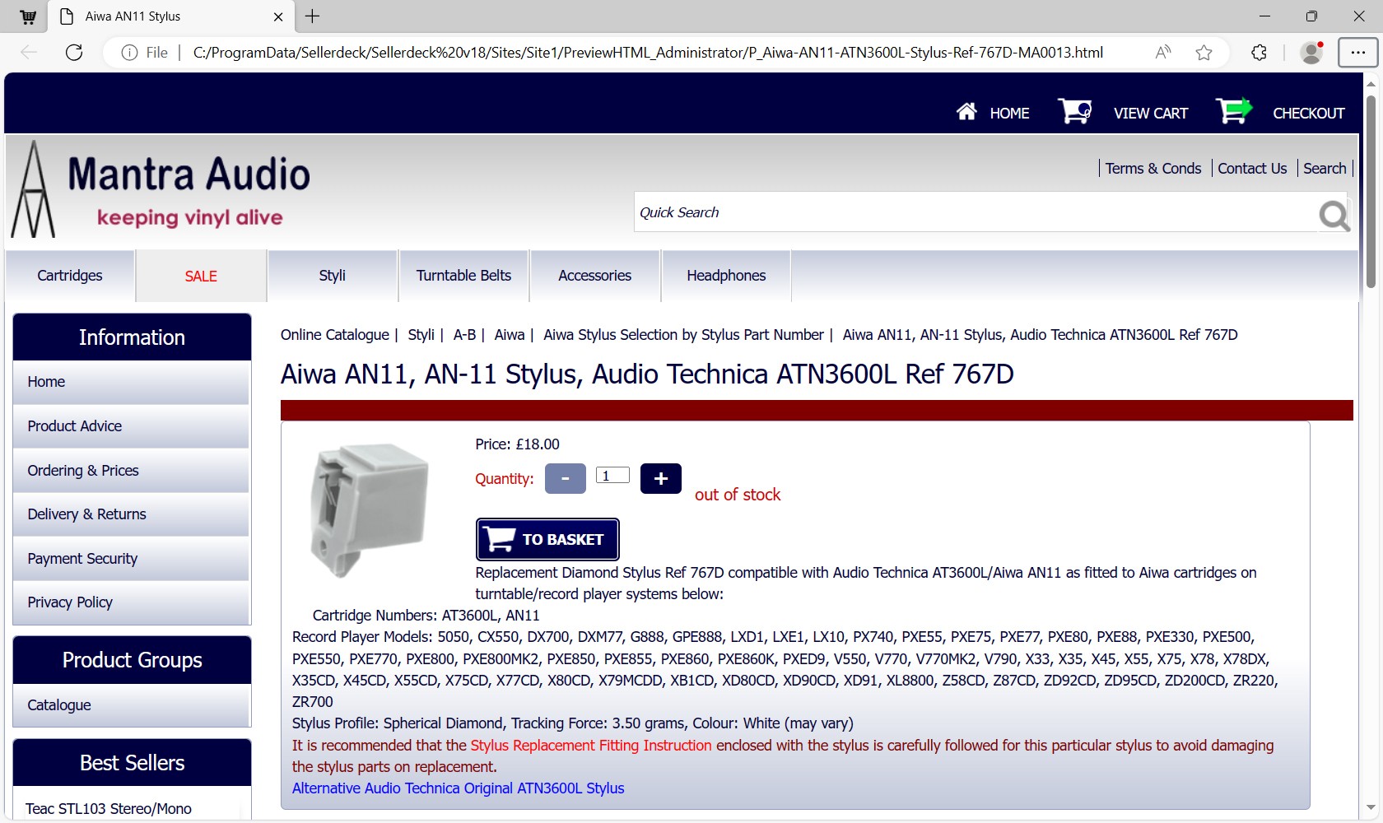
Task: Click the Quick Search magnifier icon
Action: point(1334,216)
